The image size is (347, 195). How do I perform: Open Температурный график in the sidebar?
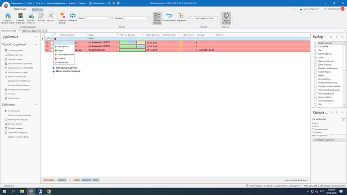coord(19,89)
